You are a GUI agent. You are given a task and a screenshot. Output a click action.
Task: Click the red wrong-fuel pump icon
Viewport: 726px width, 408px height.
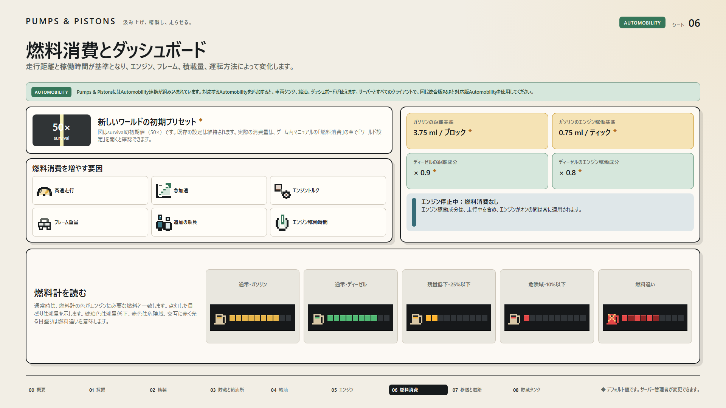click(x=613, y=319)
